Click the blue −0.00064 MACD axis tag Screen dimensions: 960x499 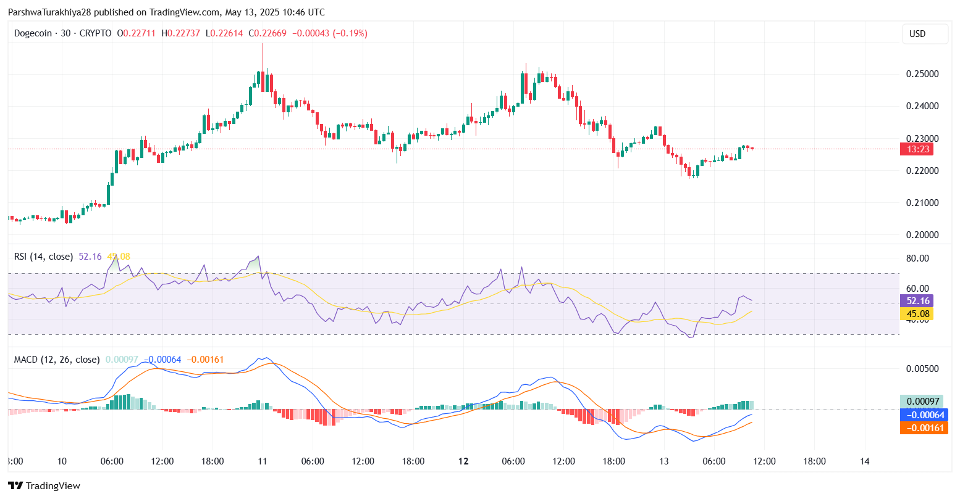[921, 414]
